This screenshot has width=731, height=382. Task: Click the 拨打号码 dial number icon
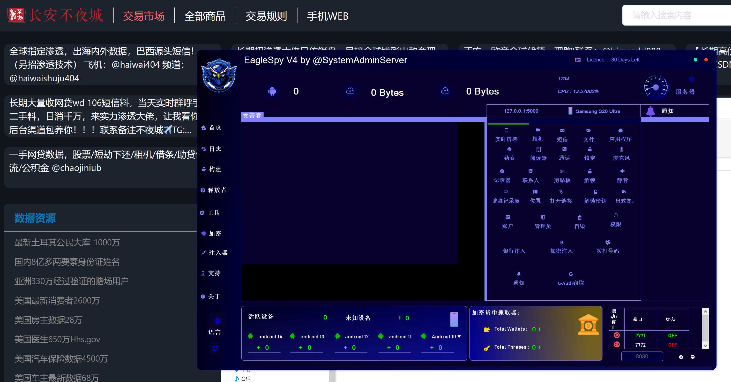click(x=608, y=242)
